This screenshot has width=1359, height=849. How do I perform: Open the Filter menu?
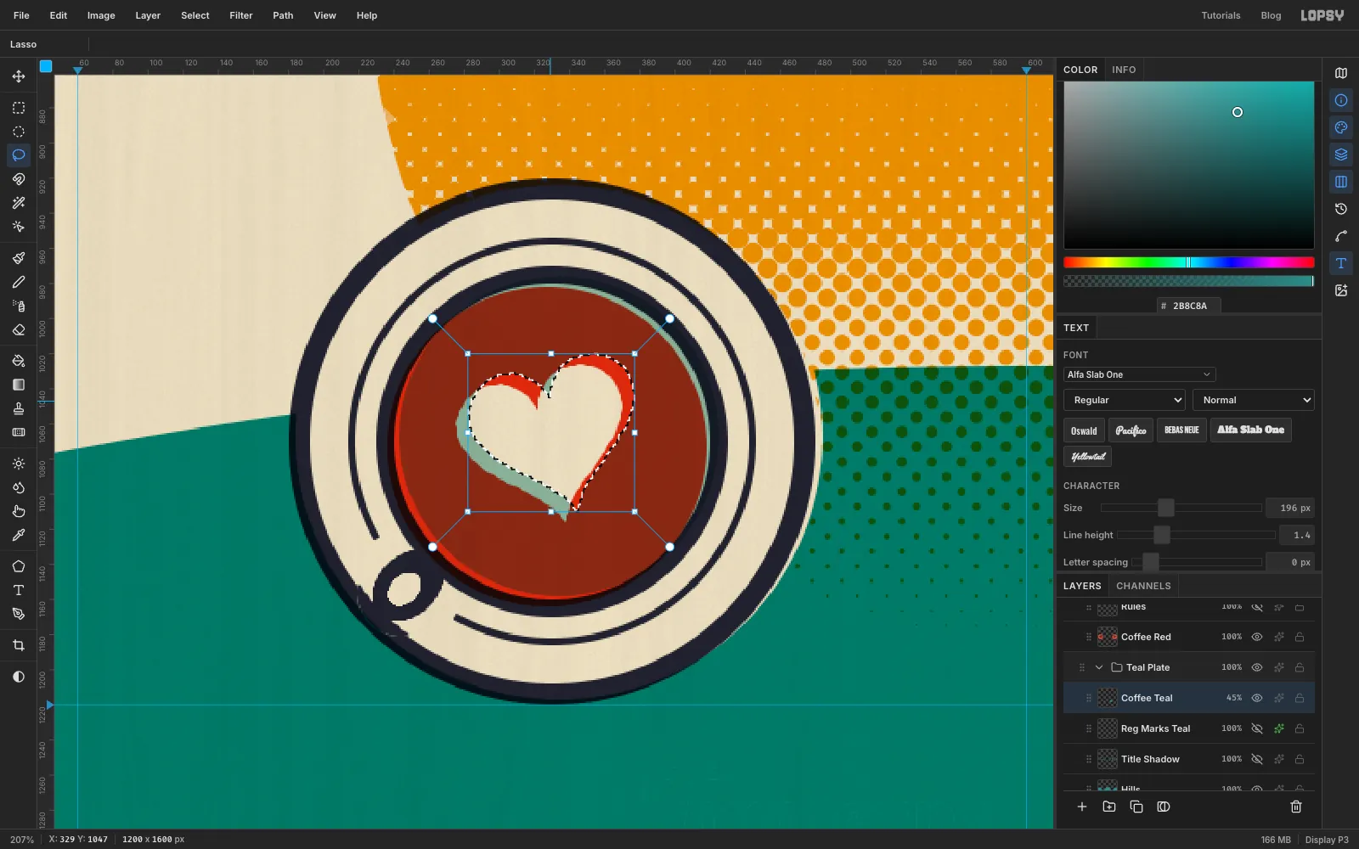[x=241, y=15]
